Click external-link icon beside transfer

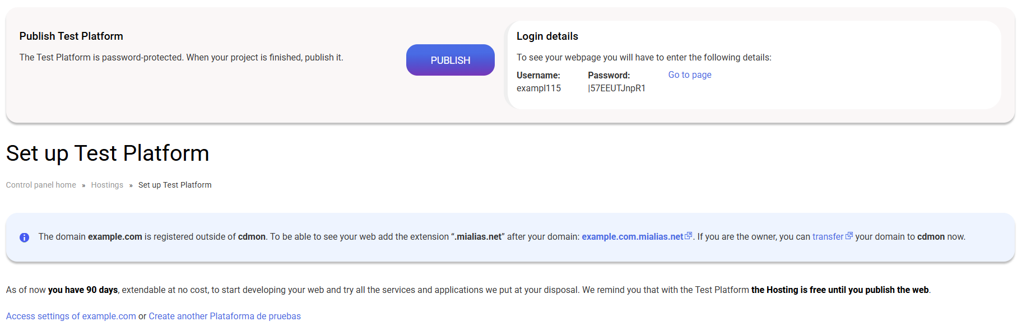click(849, 236)
